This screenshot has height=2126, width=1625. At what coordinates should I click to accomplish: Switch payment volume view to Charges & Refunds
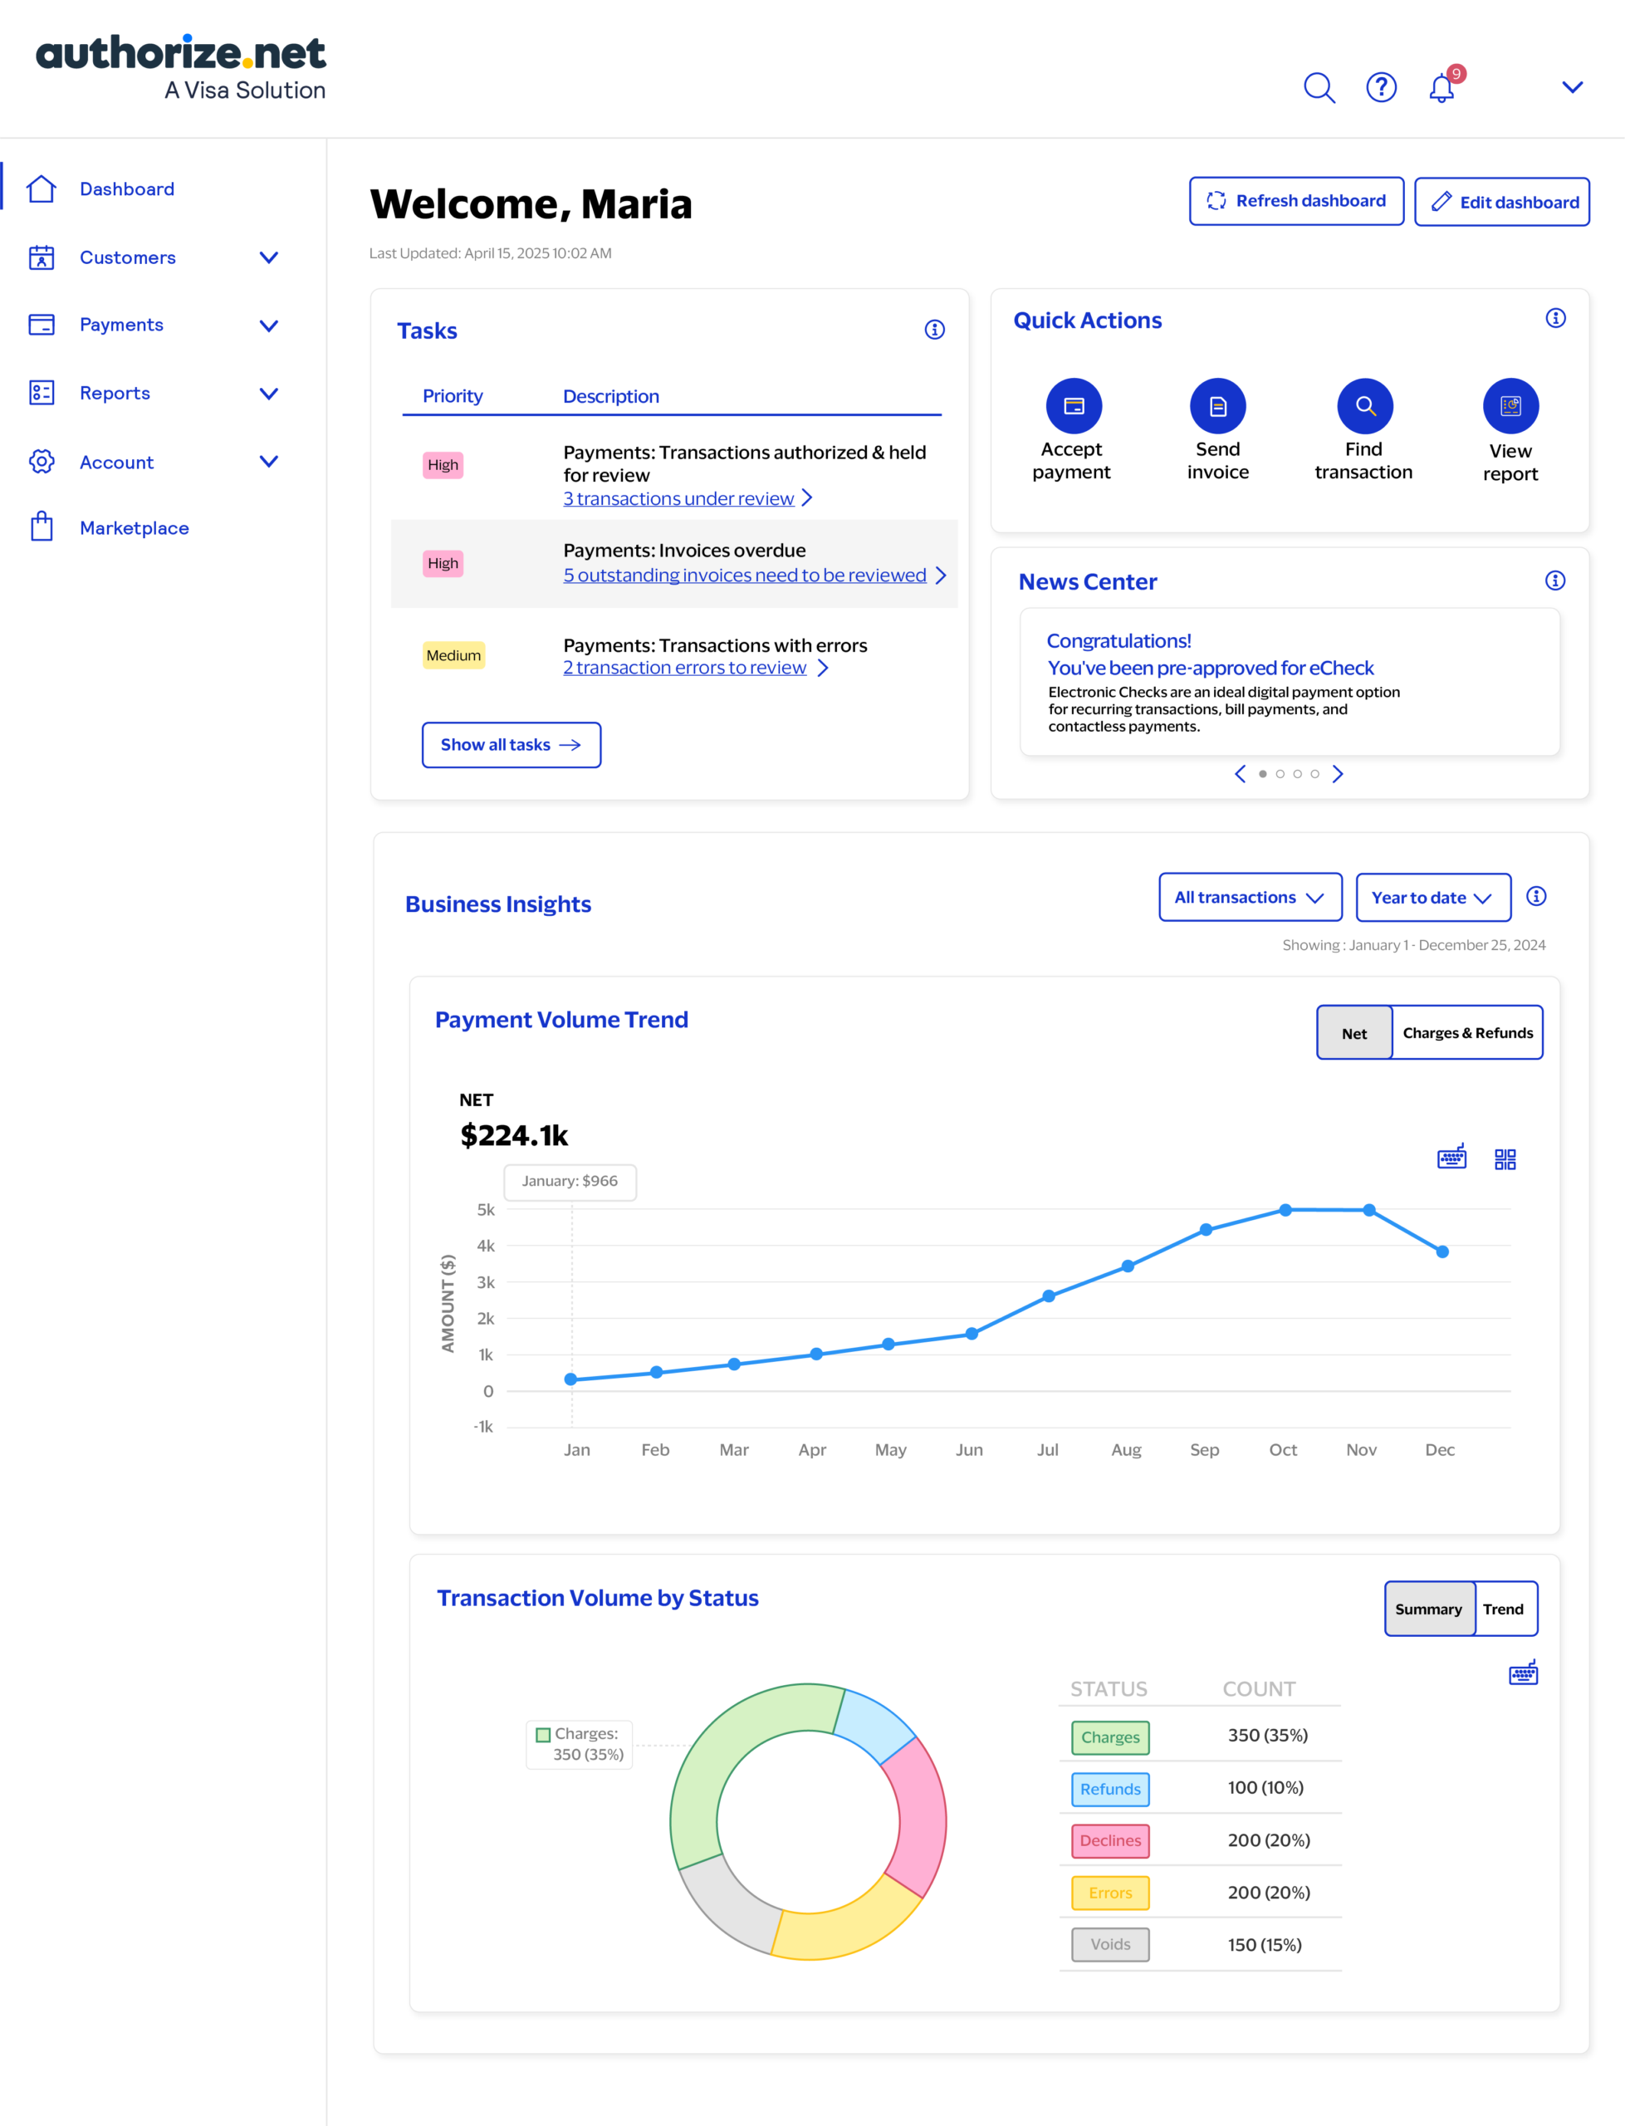click(1467, 1033)
